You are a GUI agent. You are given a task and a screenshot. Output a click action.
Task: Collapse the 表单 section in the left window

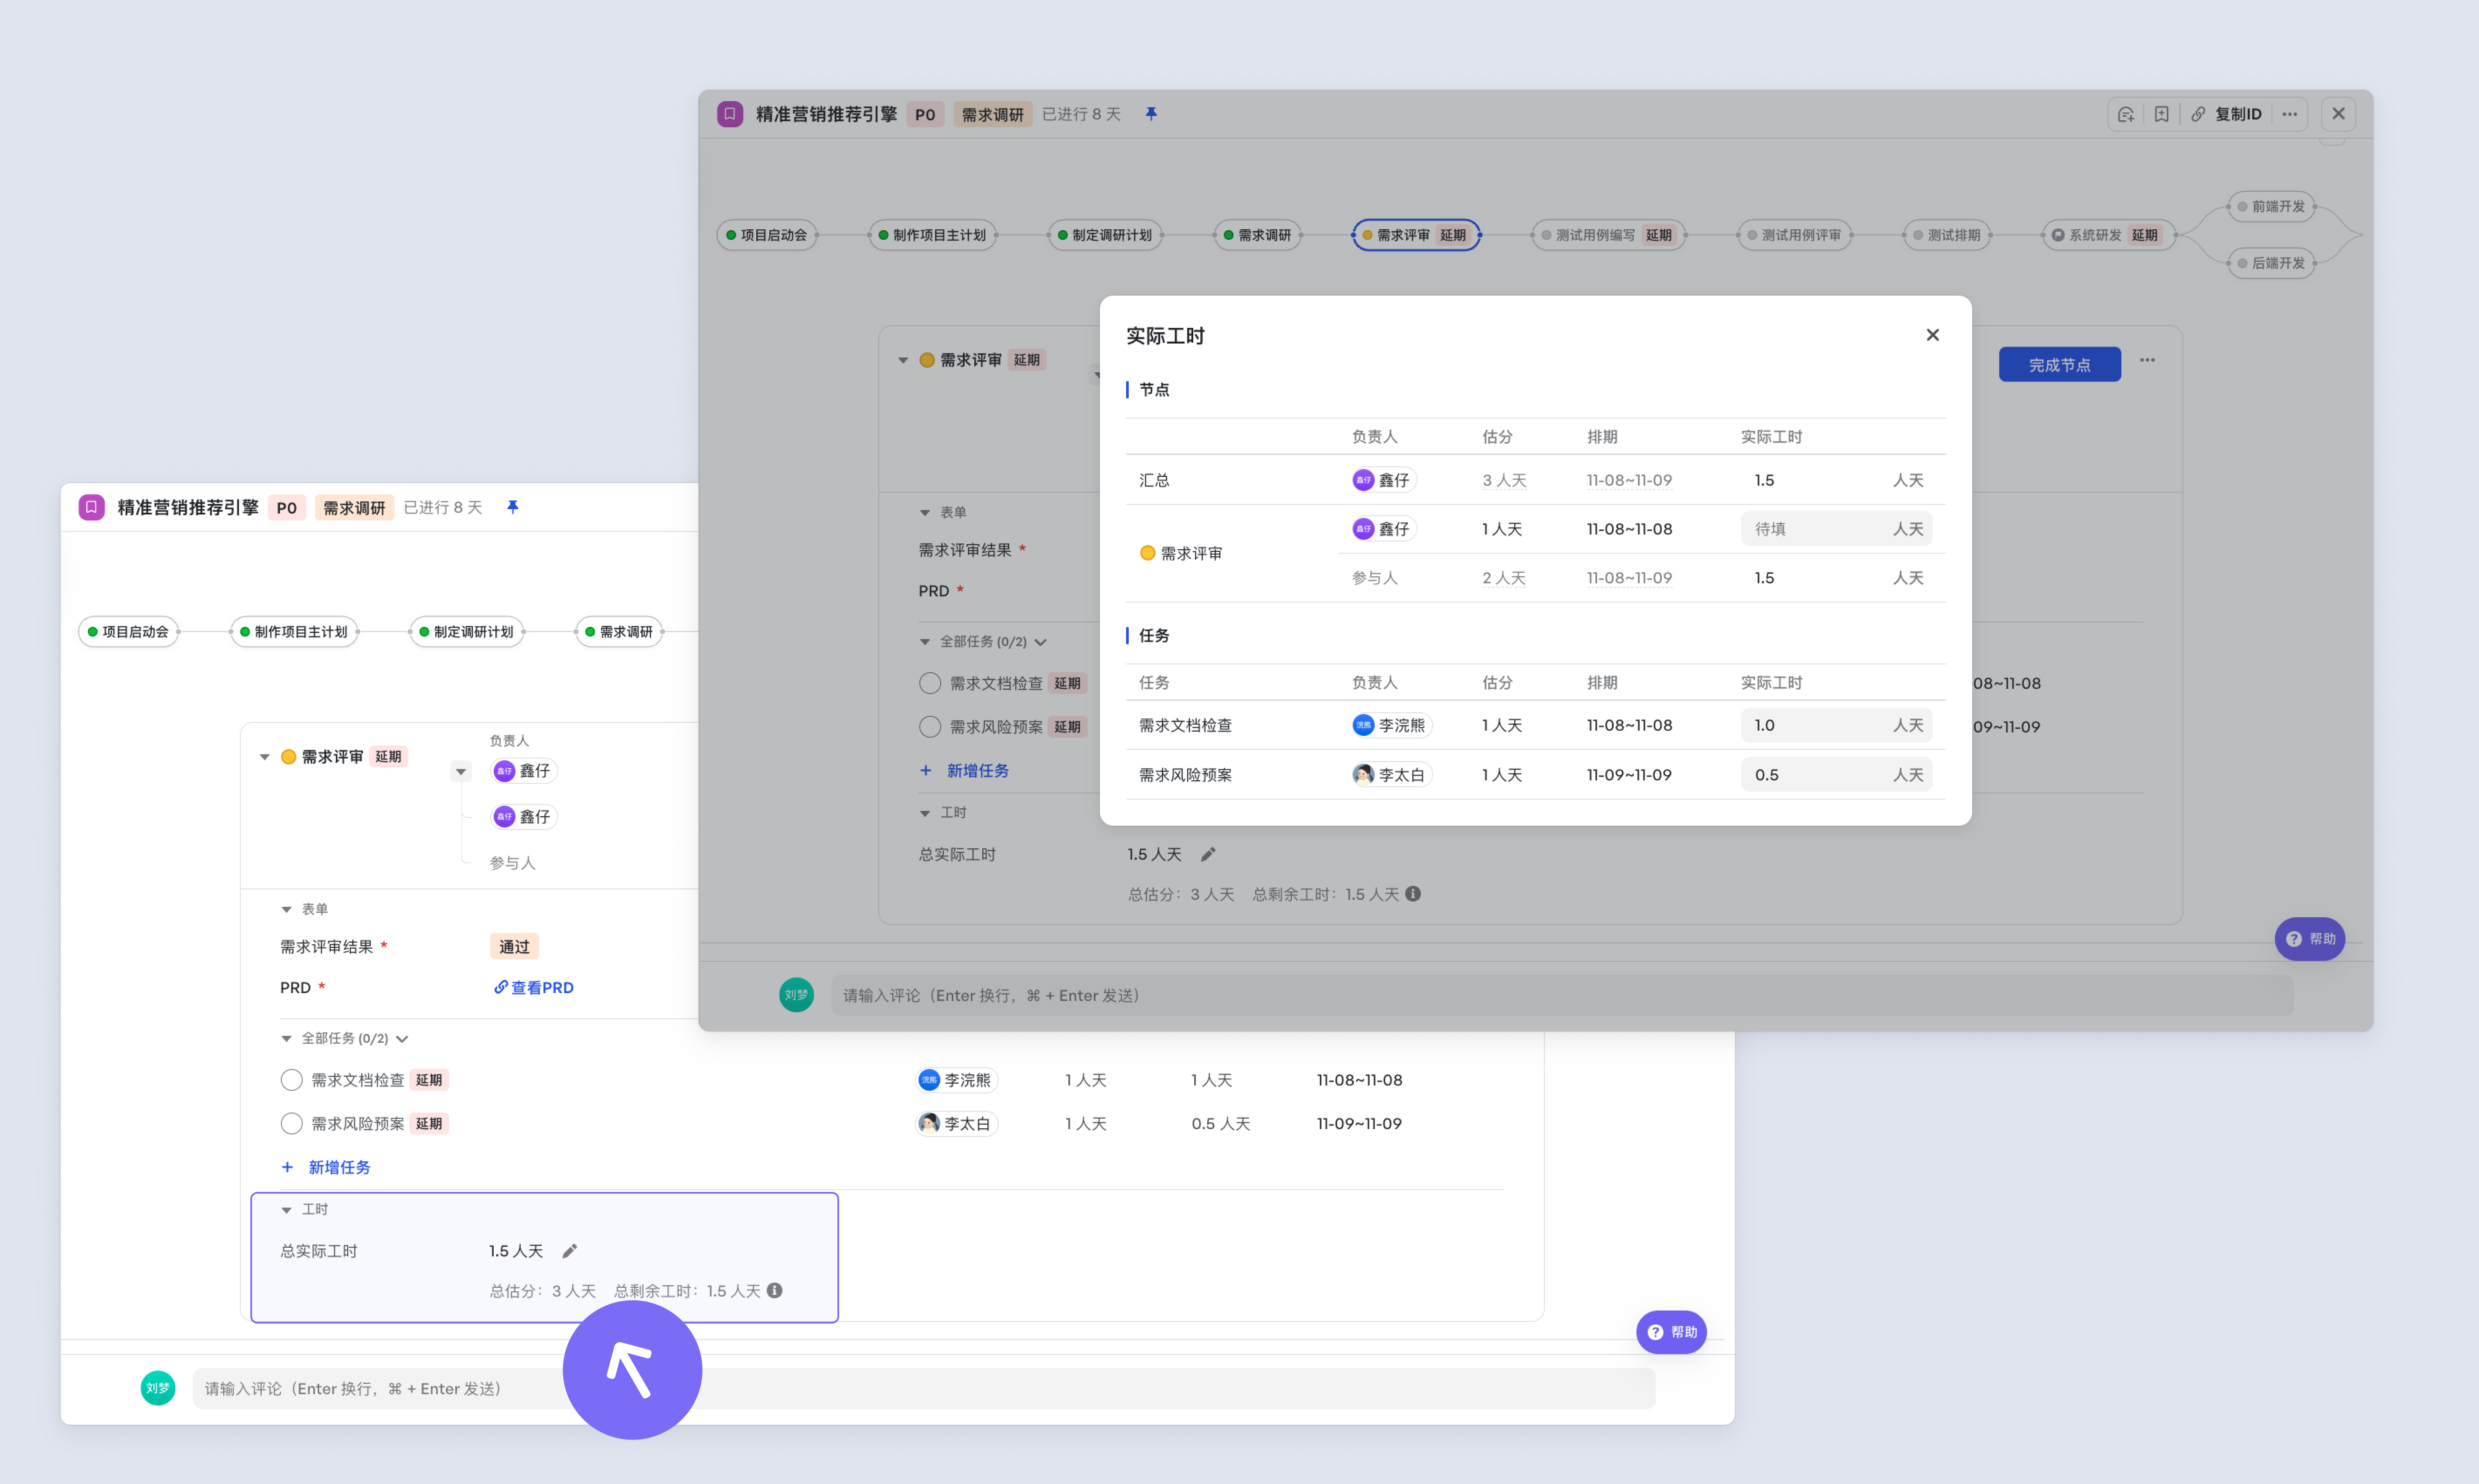[286, 909]
